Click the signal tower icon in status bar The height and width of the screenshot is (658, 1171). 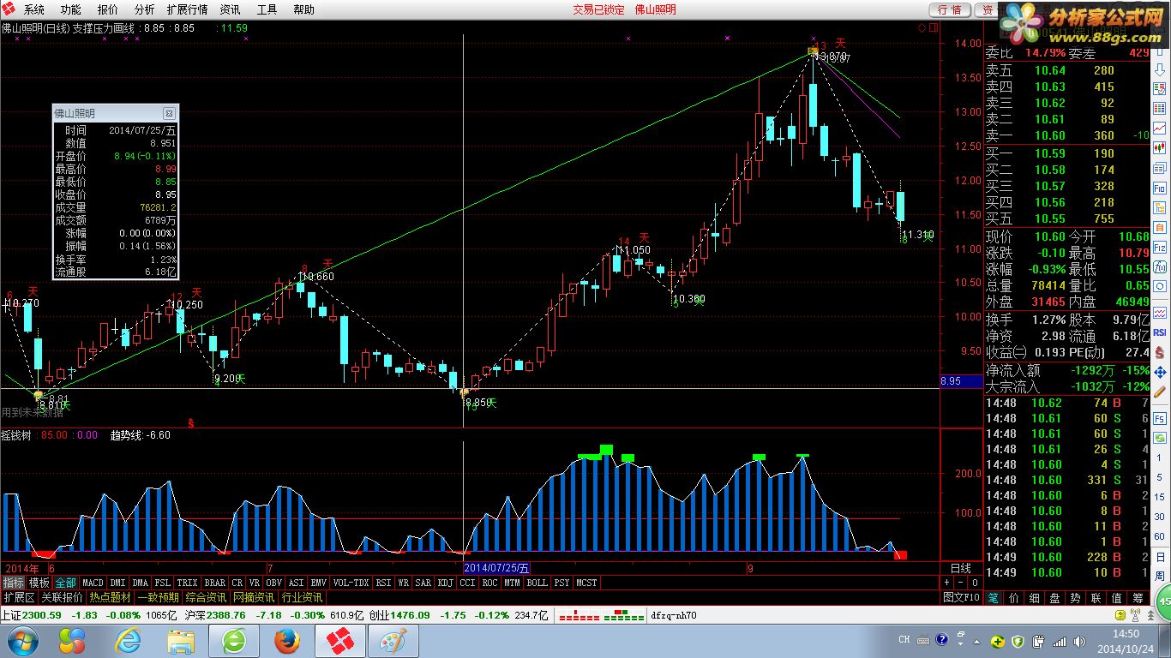1135,615
